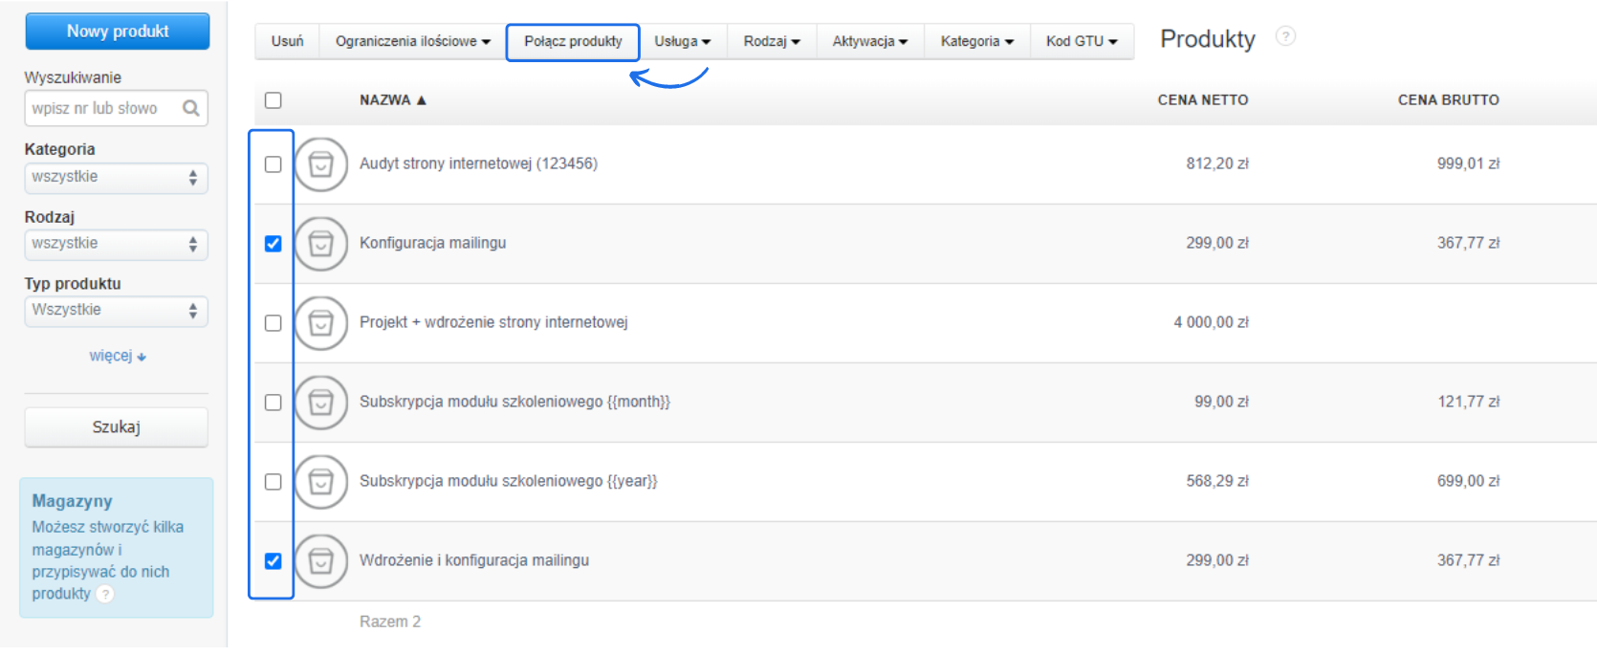Viewport: 1597px width, 655px height.
Task: Click the help icon in the Magazyny box
Action: pyautogui.click(x=106, y=594)
